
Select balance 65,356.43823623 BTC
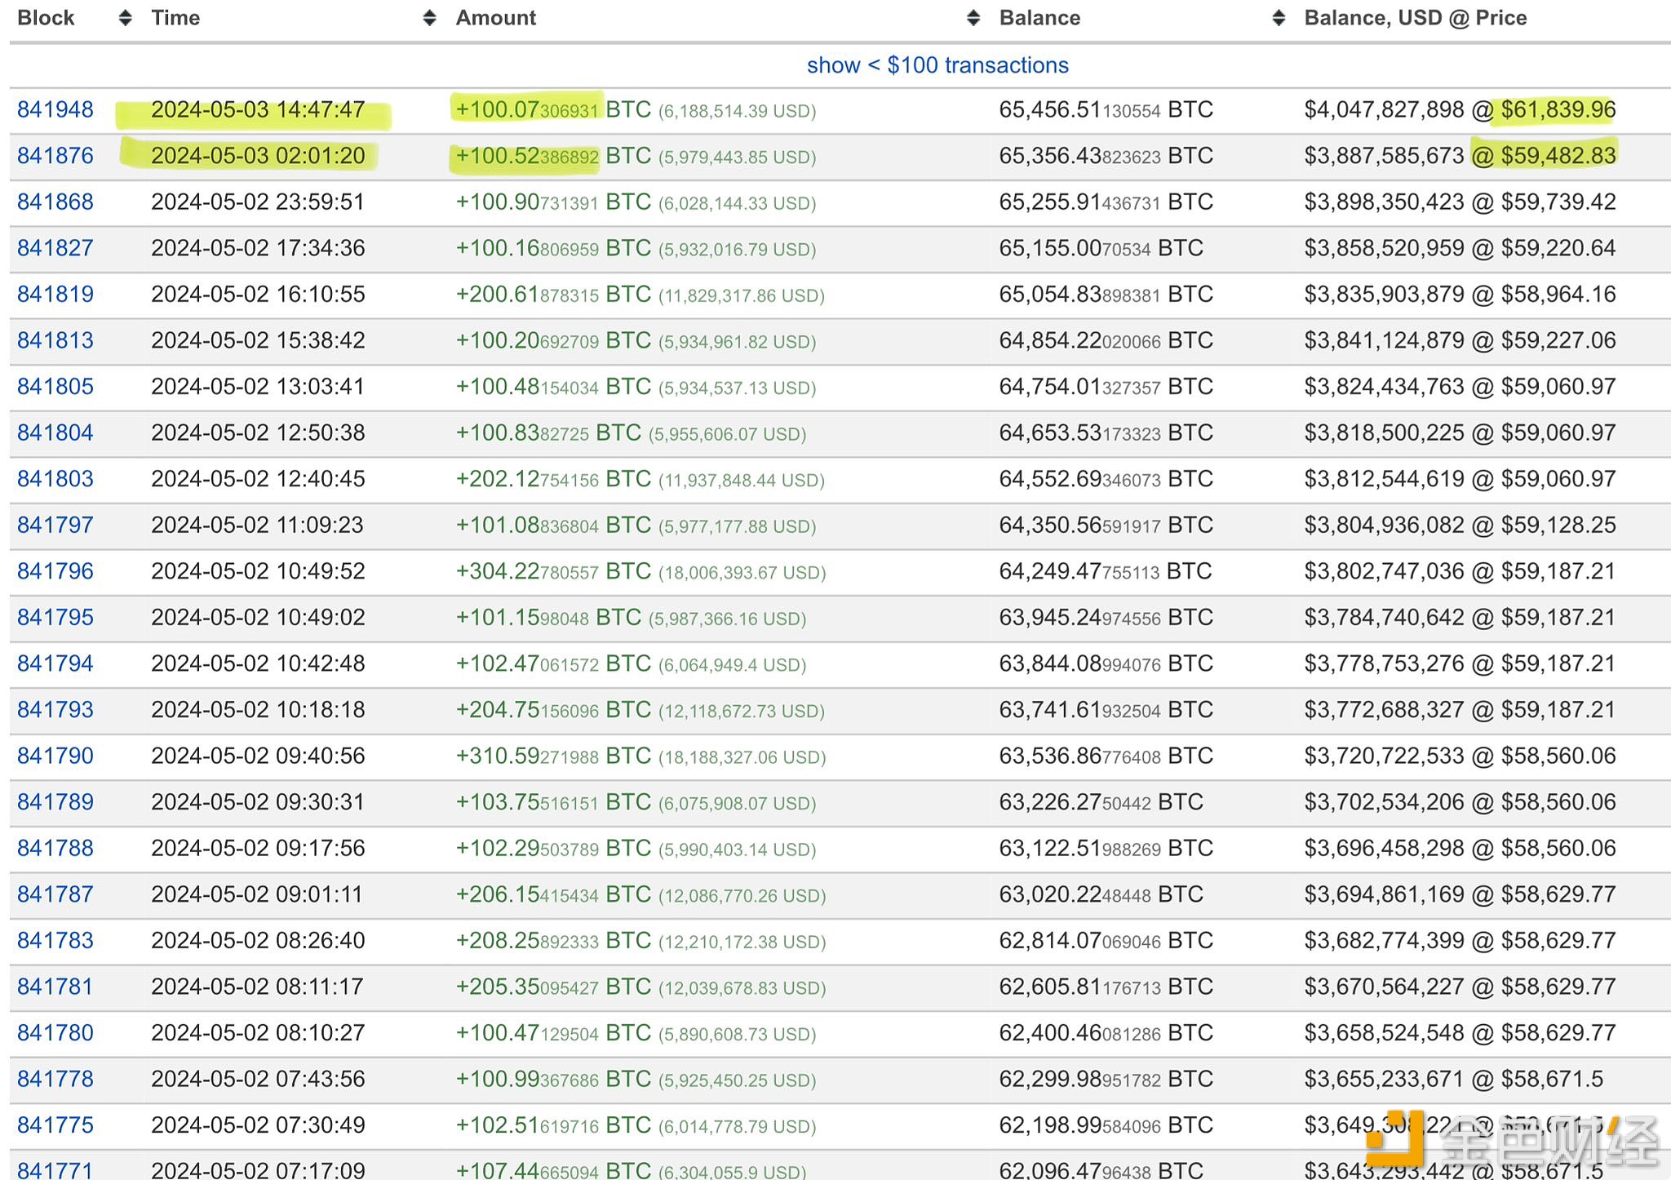1106,156
